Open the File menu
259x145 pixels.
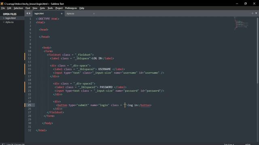click(3, 8)
